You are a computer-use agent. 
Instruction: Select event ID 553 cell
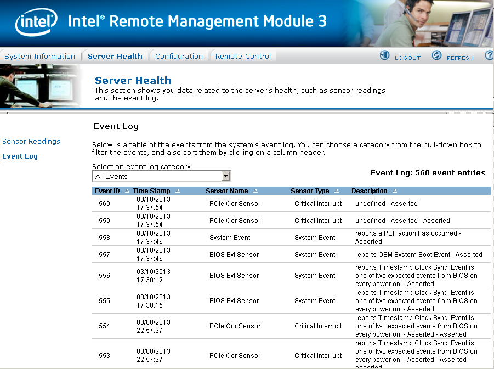point(104,356)
